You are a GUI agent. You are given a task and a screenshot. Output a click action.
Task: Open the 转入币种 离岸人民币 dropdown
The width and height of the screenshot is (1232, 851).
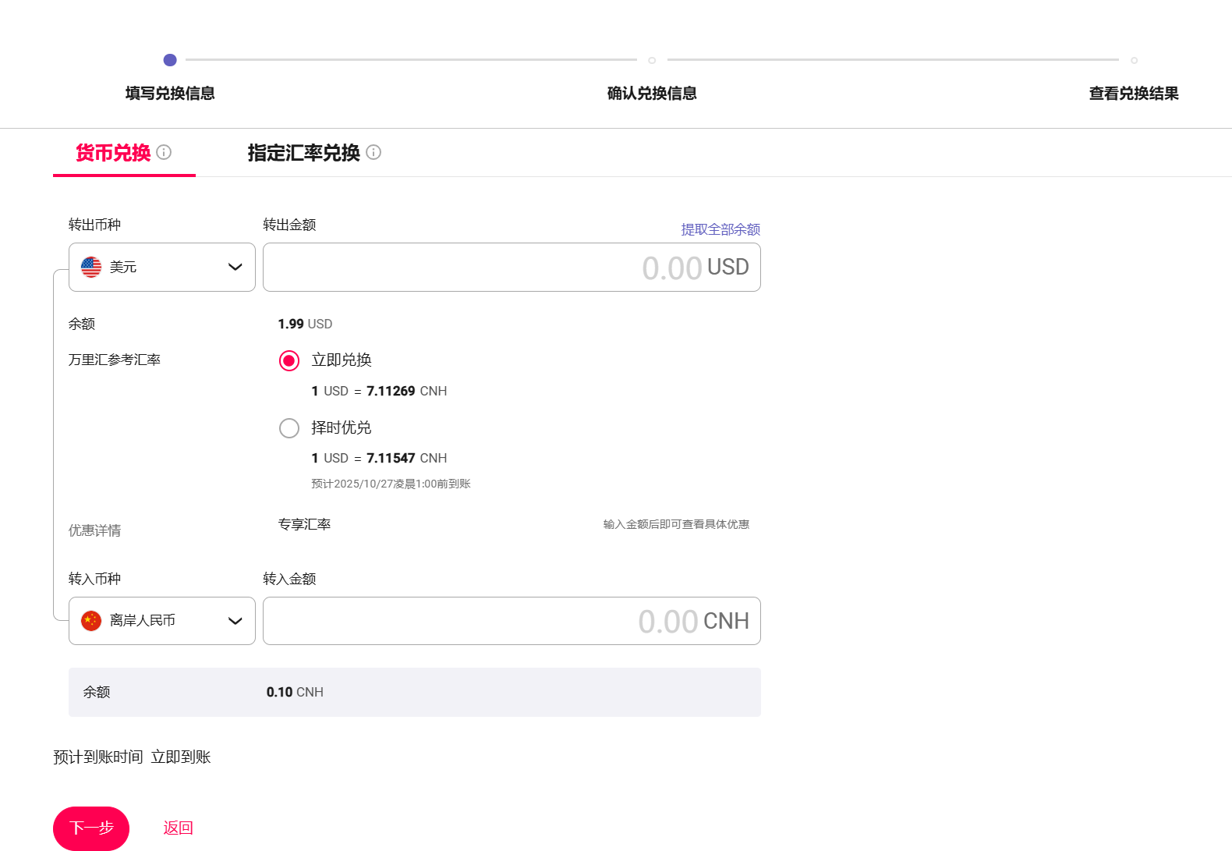click(x=161, y=621)
